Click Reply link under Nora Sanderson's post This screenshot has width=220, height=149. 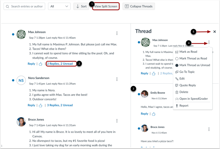(x=31, y=105)
